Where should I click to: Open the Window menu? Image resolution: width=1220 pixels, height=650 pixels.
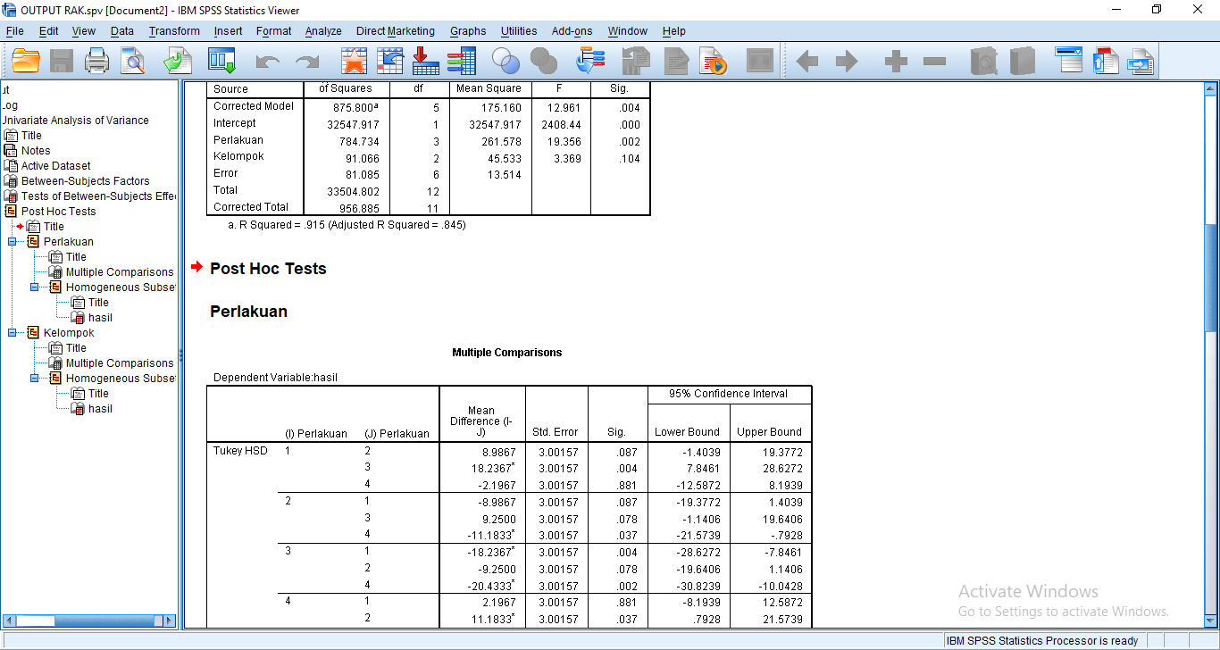(628, 31)
